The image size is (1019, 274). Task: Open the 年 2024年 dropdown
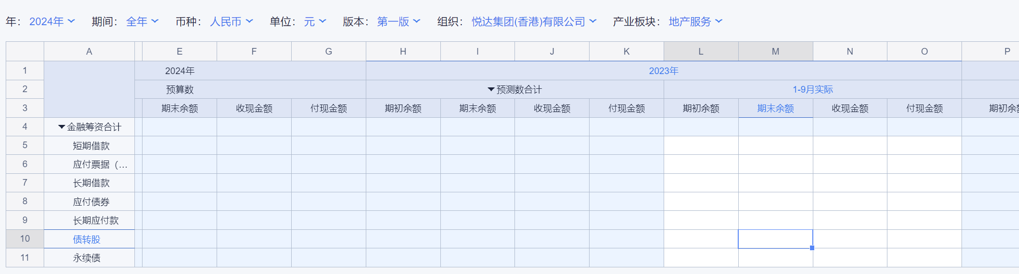[52, 22]
